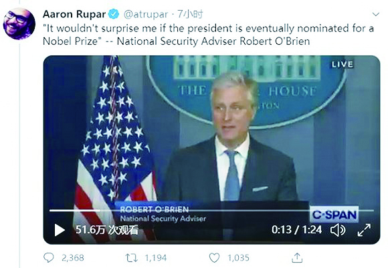388x268 pixels.
Task: Click the tweet text about Nobel Prize
Action: [x=208, y=35]
